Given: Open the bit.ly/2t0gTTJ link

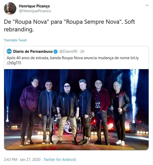Looking at the screenshot, I should (x=135, y=58).
